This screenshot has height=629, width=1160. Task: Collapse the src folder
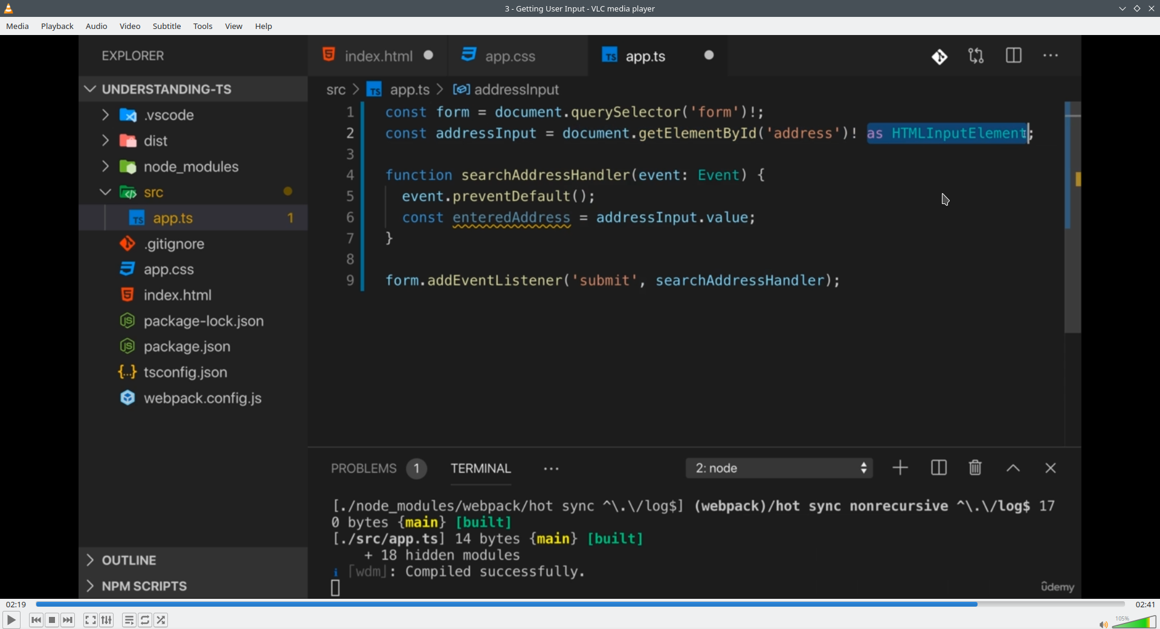click(x=193, y=193)
